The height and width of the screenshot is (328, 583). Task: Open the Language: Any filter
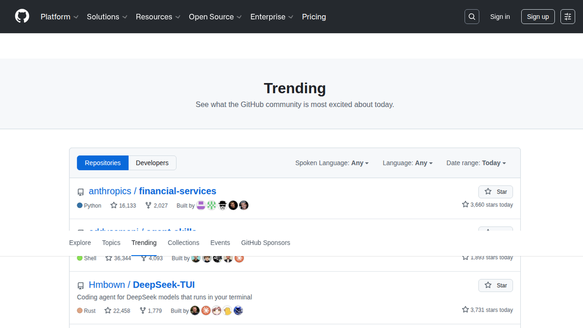coord(408,163)
